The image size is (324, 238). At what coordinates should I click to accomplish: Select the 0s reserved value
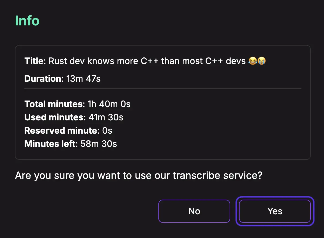coord(107,131)
